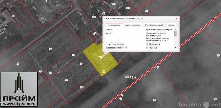Click cadastral block label 21113 24
221x108 pixels.
coord(130,77)
